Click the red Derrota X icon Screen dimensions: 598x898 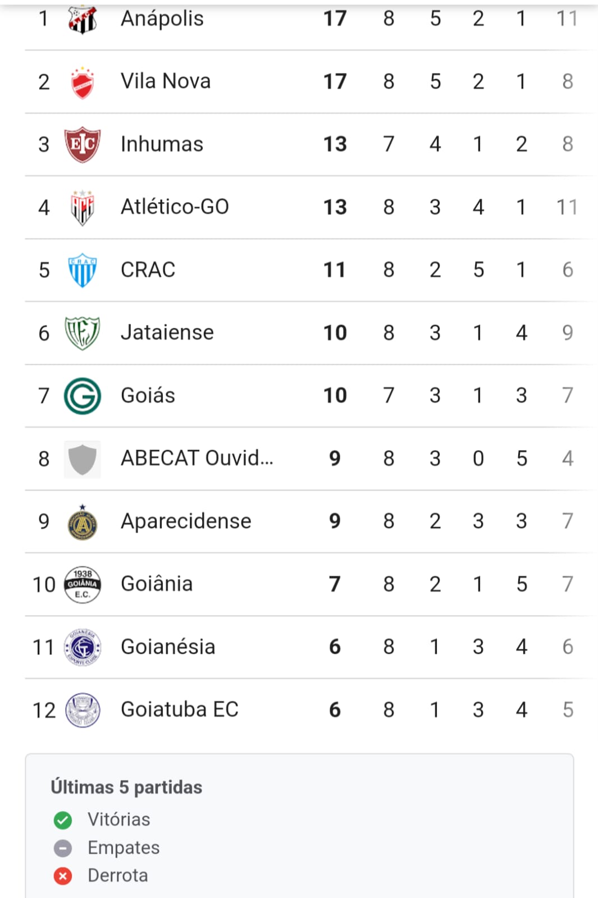click(x=63, y=876)
